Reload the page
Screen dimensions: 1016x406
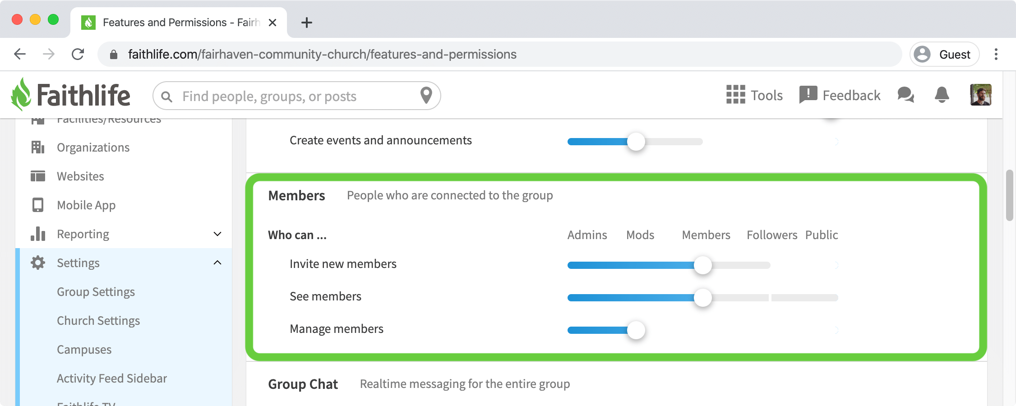(78, 54)
